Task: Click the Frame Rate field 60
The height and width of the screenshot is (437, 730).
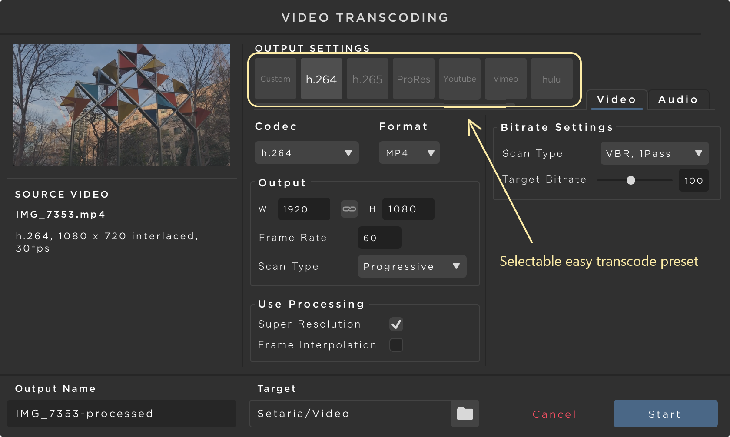Action: coord(380,238)
